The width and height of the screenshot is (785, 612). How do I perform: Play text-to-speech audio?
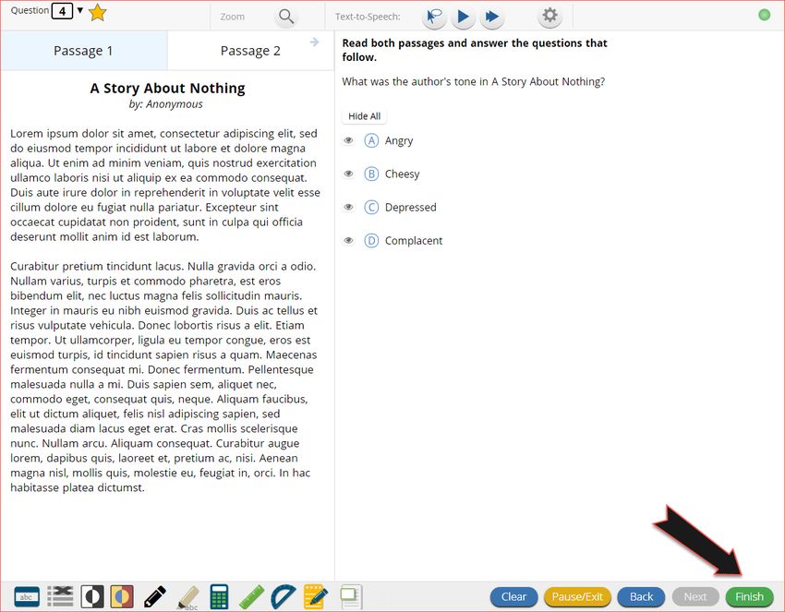coord(463,17)
